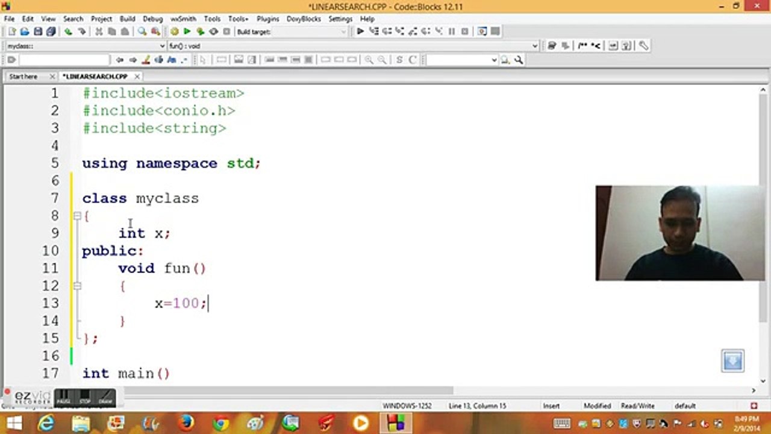Open Google Chrome from the taskbar
This screenshot has width=771, height=434.
[x=220, y=423]
